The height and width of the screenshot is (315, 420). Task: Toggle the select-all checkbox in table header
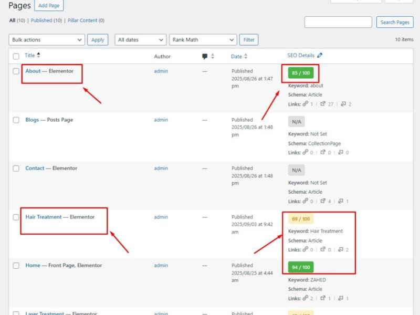(x=16, y=56)
